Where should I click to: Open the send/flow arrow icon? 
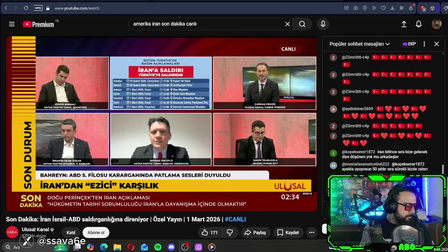tap(374, 8)
